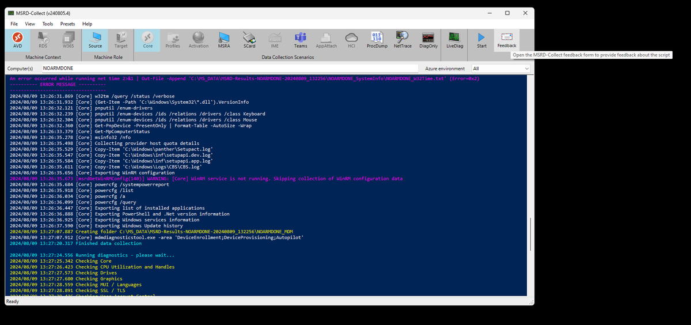Toggle the DiagOnly scenario icon
The image size is (691, 325).
click(x=428, y=40)
